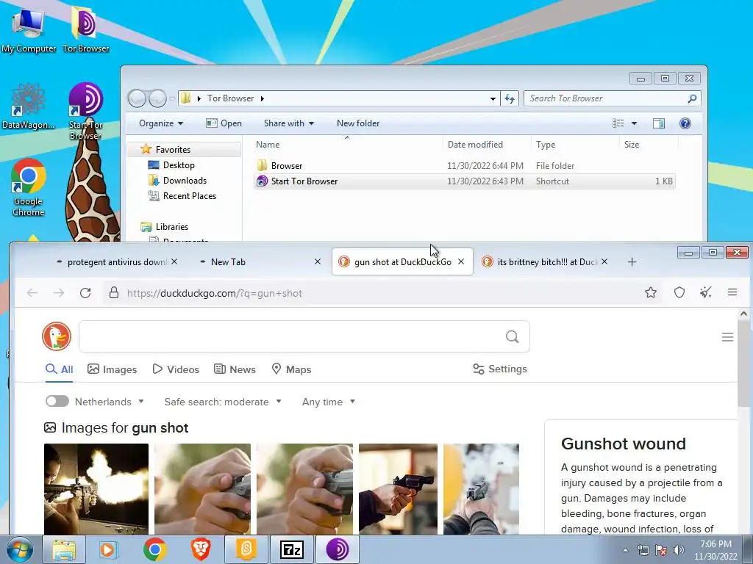The width and height of the screenshot is (753, 564).
Task: Close the gun shot tab
Action: 461,262
